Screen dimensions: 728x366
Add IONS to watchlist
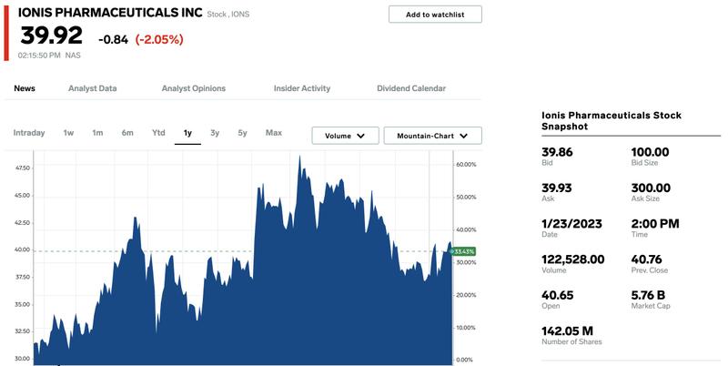click(435, 15)
